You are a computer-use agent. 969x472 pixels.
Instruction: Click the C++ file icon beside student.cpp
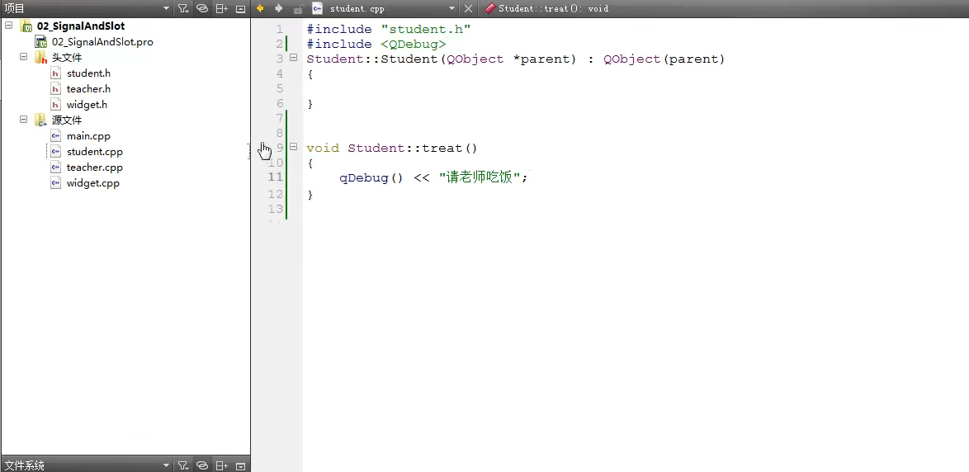click(x=318, y=8)
